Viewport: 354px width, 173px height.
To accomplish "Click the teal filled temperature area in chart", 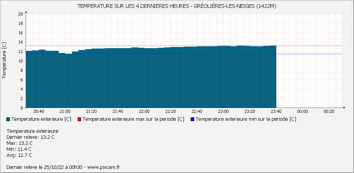I will (x=151, y=79).
